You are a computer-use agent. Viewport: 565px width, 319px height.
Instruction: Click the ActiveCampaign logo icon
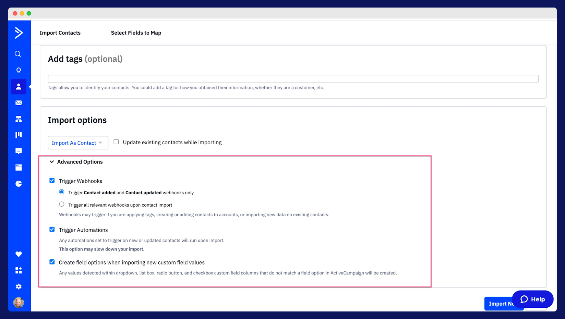[19, 33]
